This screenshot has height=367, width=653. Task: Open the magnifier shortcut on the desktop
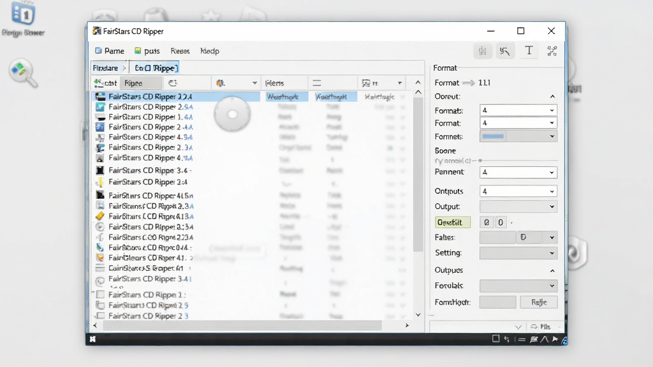coord(24,74)
